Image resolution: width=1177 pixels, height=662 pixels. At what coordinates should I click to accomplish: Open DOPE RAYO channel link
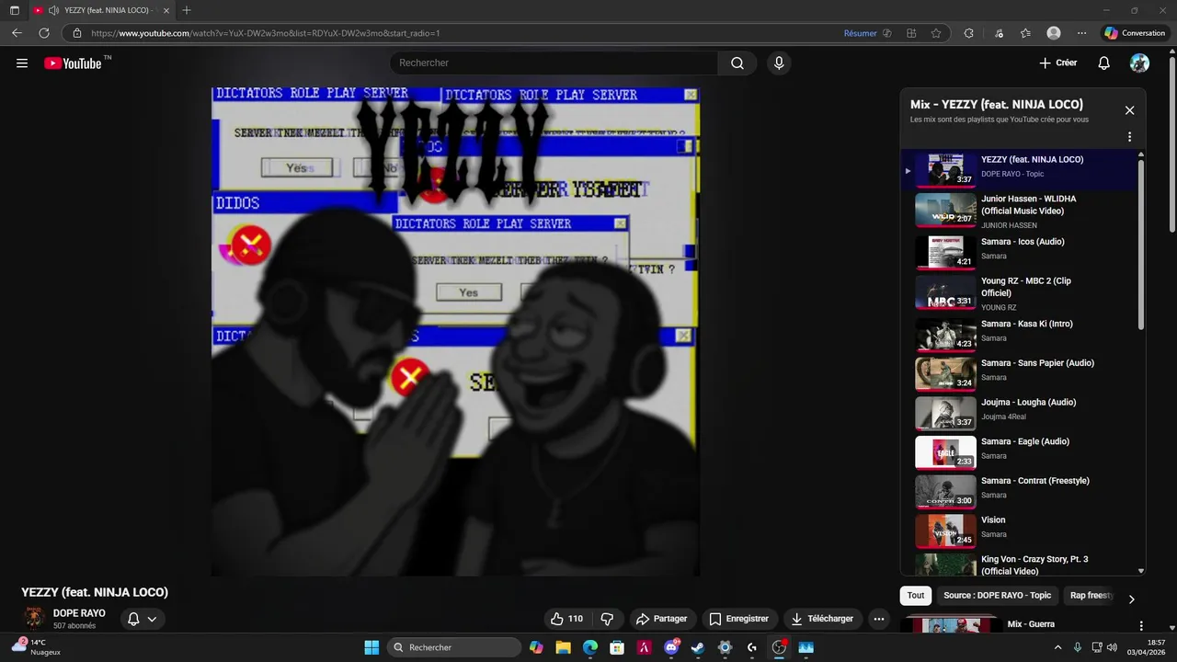pos(79,613)
